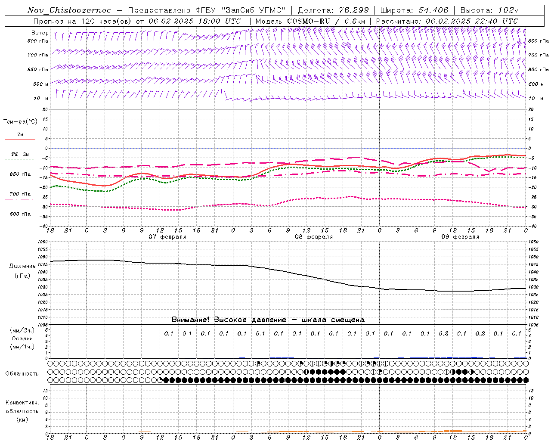Click the '(мм/3ч.)' units label
551x441 pixels.
[22, 330]
